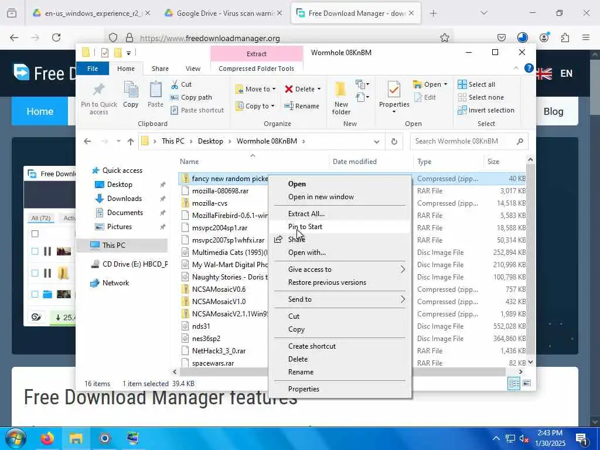
Task: Click Invert selection in the ribbon
Action: 486,110
